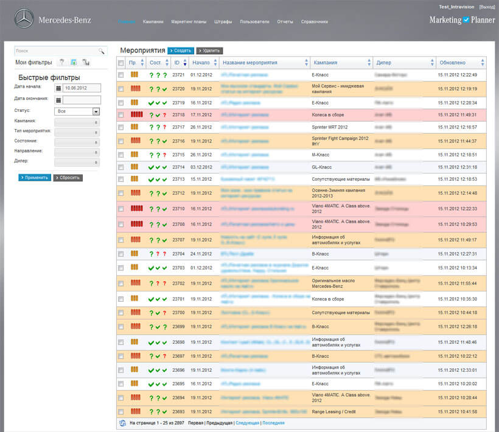The height and width of the screenshot is (432, 499).
Task: Check the checkbox for row 23714
Action: tap(121, 167)
